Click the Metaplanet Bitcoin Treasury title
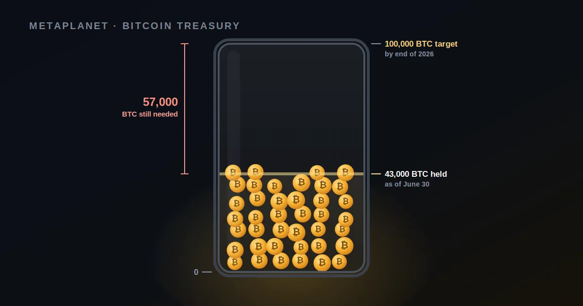 click(x=135, y=26)
